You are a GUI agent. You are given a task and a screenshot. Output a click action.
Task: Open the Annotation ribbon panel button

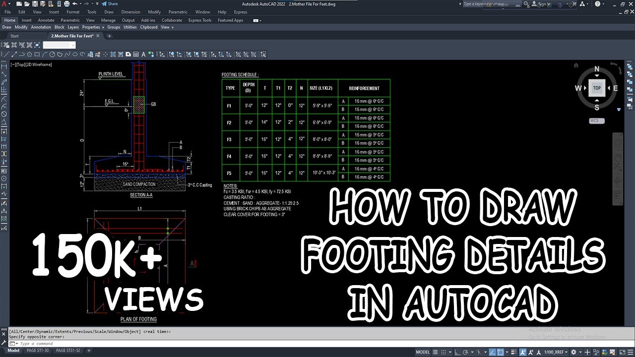[x=41, y=27]
